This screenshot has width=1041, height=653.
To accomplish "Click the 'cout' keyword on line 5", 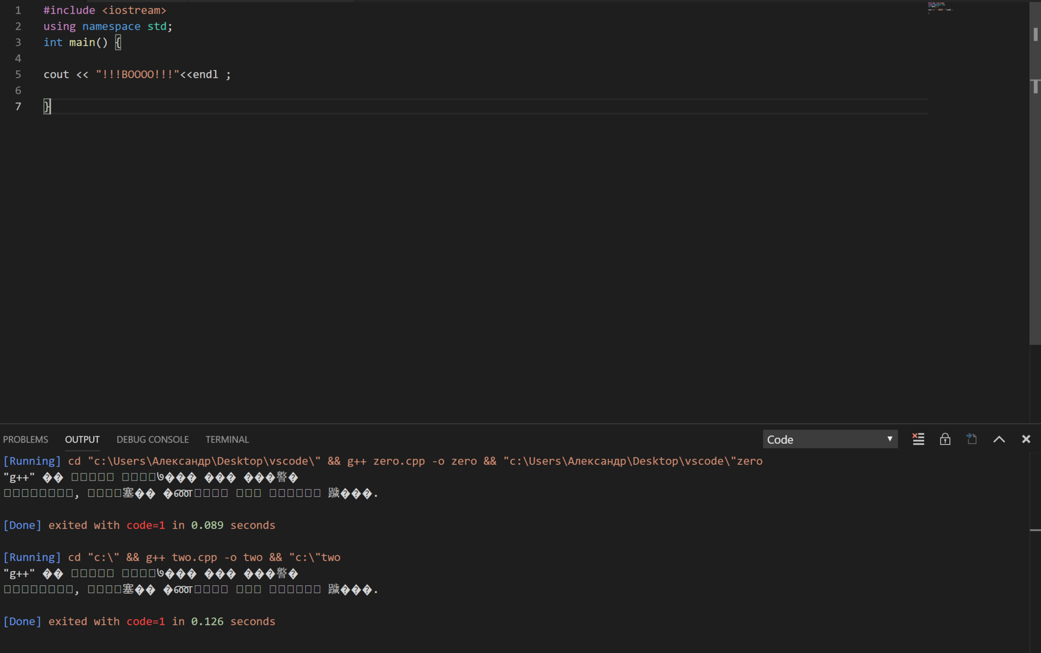I will [x=56, y=74].
